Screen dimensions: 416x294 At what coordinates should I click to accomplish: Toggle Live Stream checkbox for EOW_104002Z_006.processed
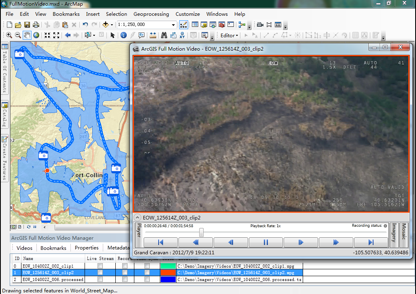point(100,279)
